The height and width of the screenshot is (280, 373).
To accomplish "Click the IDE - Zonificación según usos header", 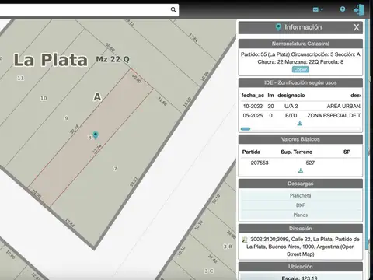I will tap(301, 82).
